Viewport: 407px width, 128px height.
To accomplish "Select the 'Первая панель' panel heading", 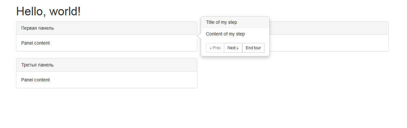I will tap(106, 28).
